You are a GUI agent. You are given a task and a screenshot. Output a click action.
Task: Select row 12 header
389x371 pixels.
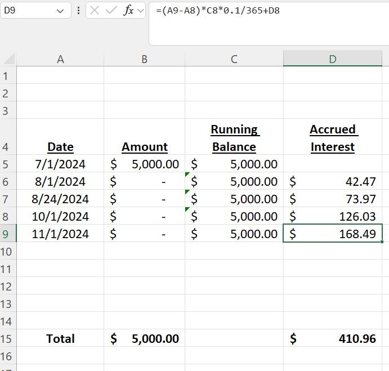(8, 285)
